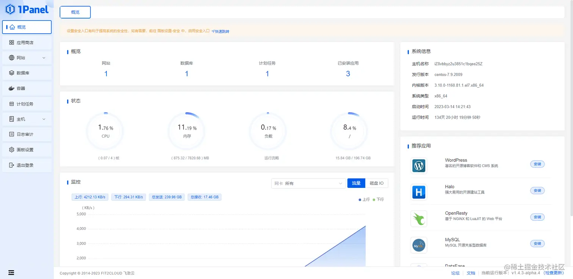
Task: Toggle the 上行 legend series
Action: pyautogui.click(x=364, y=199)
